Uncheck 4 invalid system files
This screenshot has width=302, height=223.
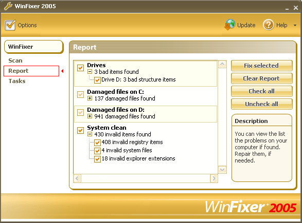coord(97,151)
